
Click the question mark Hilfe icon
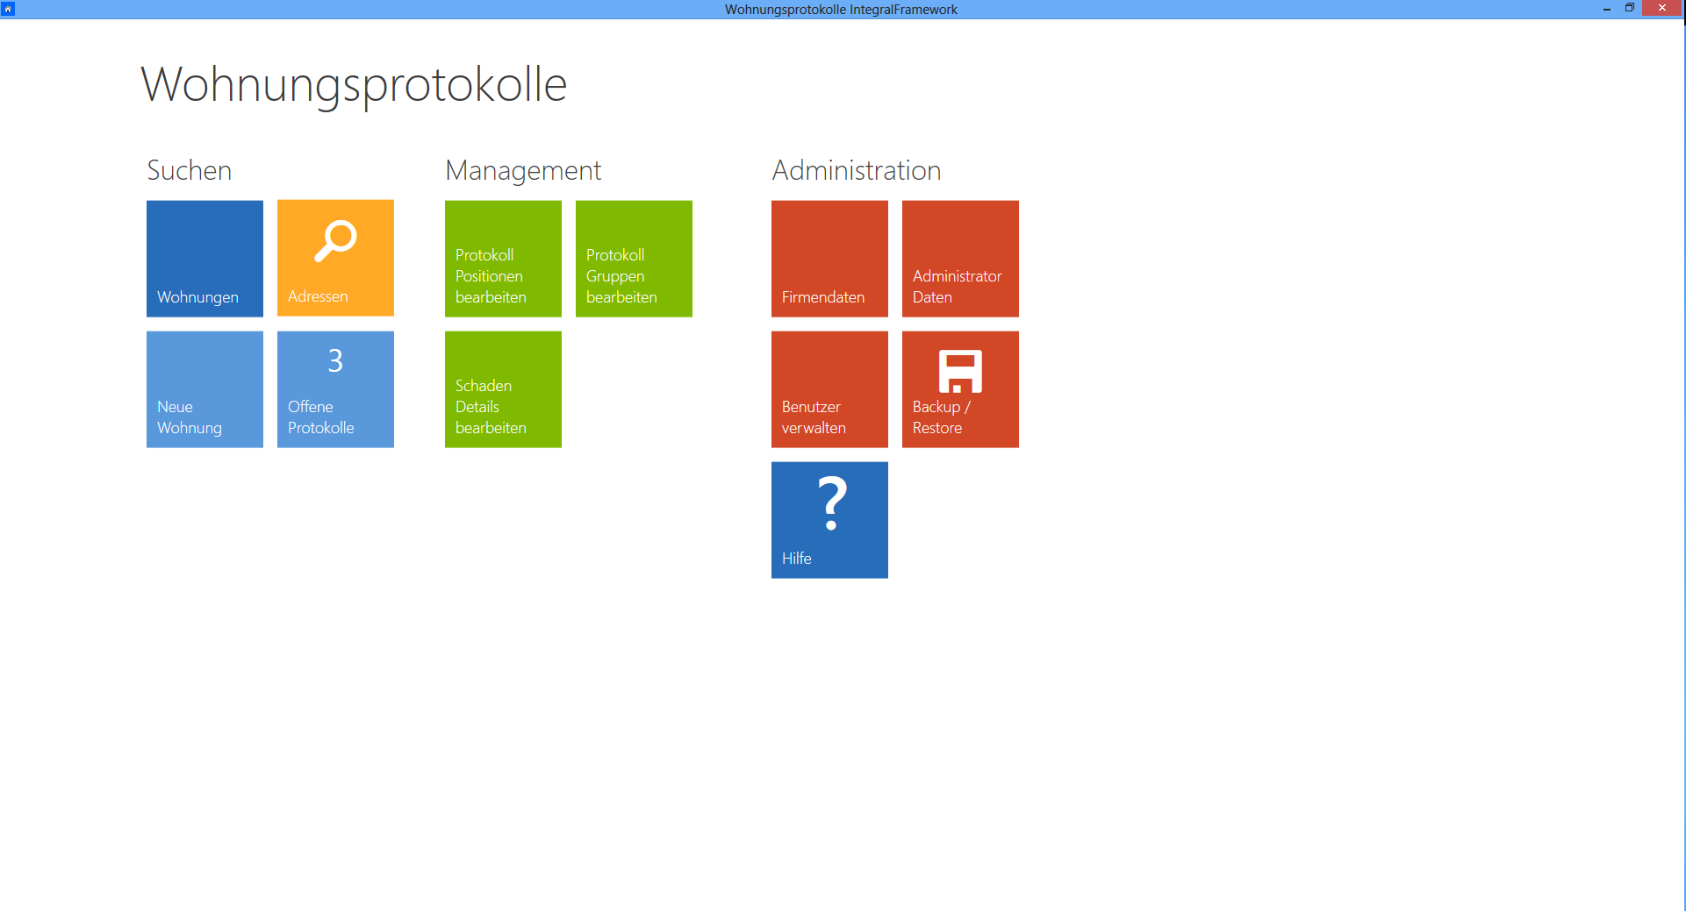coord(832,503)
